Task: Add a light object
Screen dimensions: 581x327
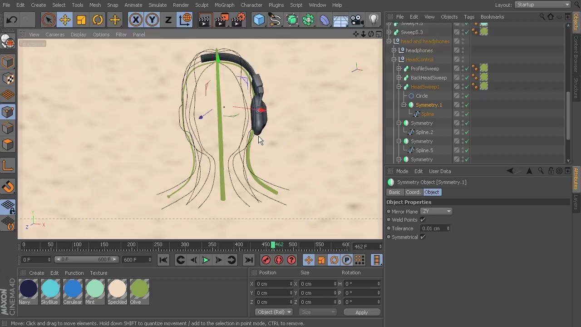Action: 374,20
